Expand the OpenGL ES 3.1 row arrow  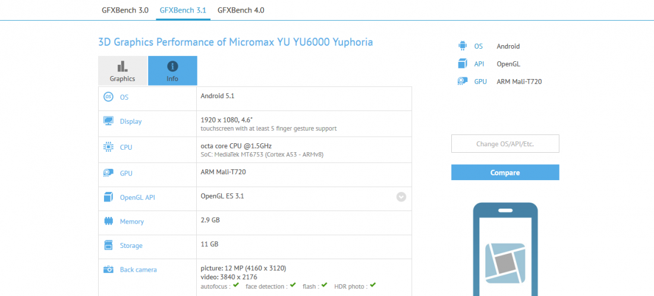pos(401,197)
